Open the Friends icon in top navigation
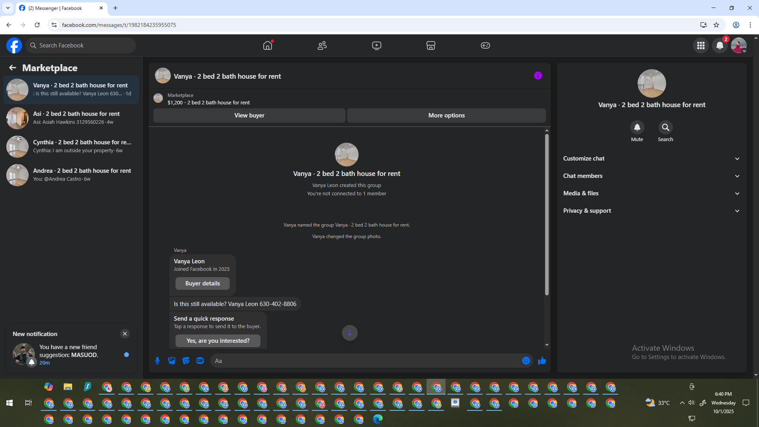Screen dimensions: 759x427 (322, 45)
